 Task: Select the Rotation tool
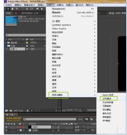pos(23,9)
